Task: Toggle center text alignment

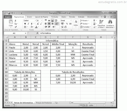Action: pos(49,24)
